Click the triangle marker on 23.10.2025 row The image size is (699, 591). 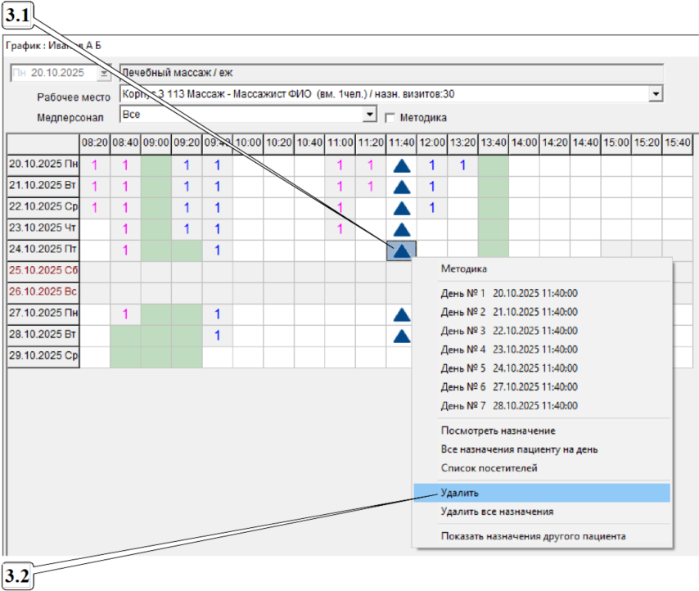pyautogui.click(x=401, y=229)
